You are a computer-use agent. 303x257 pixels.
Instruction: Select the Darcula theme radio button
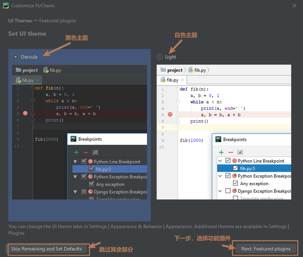pyautogui.click(x=16, y=57)
